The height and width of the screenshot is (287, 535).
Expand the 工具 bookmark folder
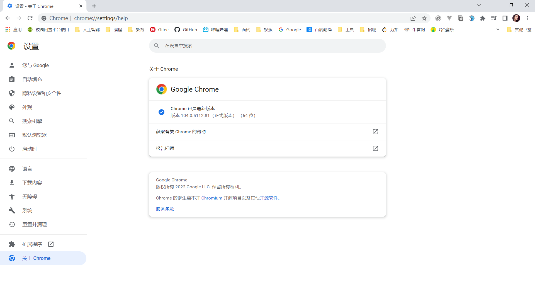[x=346, y=30]
